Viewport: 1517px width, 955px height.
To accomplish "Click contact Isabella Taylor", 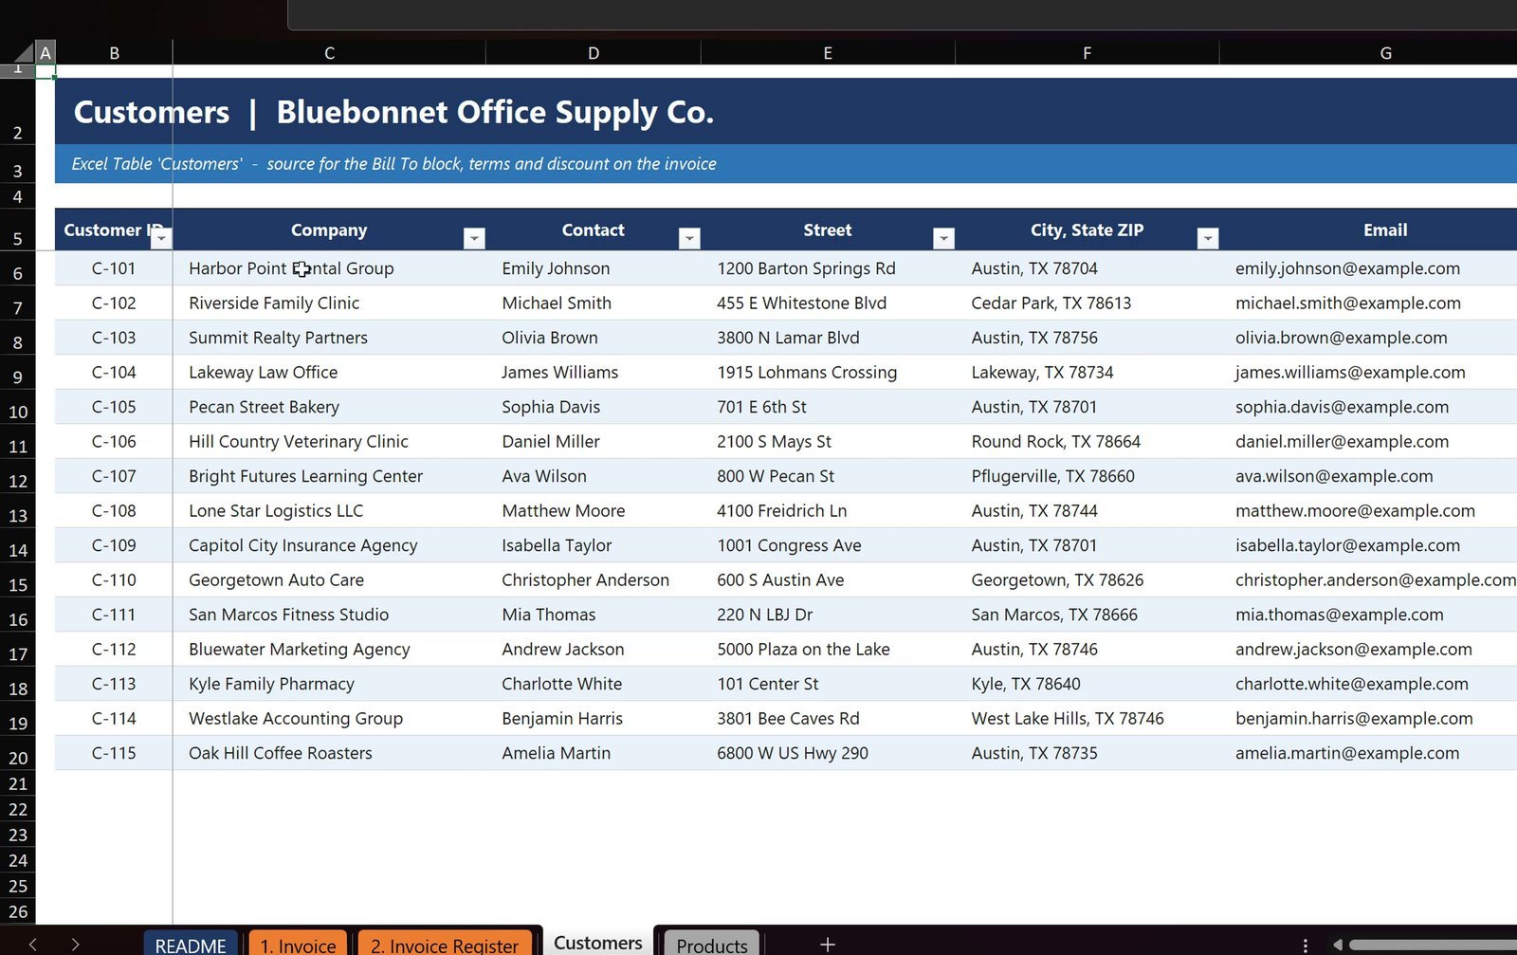I will [594, 545].
